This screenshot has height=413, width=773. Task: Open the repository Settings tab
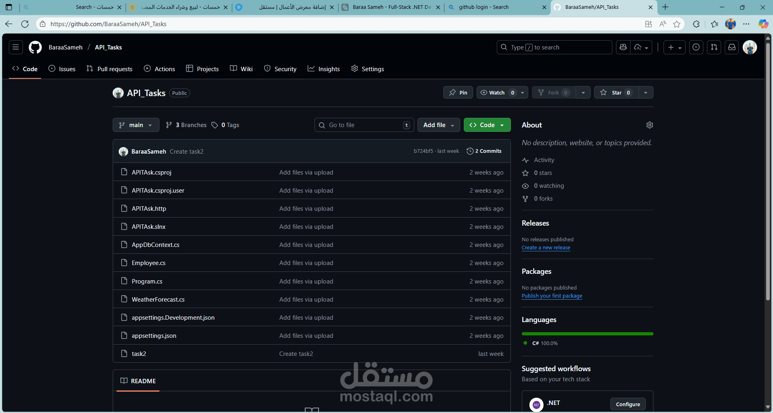click(x=368, y=69)
